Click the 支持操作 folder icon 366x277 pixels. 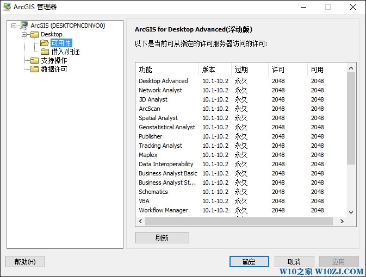click(34, 60)
